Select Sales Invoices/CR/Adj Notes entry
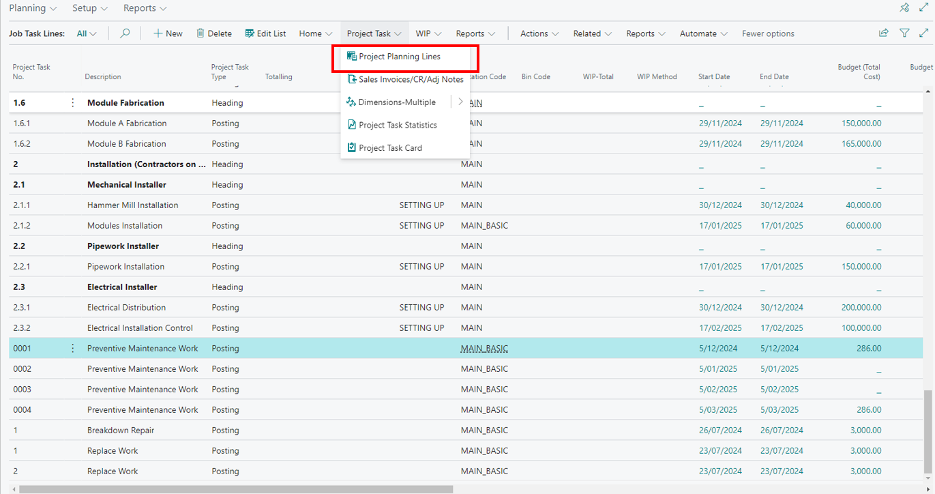This screenshot has width=935, height=494. (x=411, y=79)
